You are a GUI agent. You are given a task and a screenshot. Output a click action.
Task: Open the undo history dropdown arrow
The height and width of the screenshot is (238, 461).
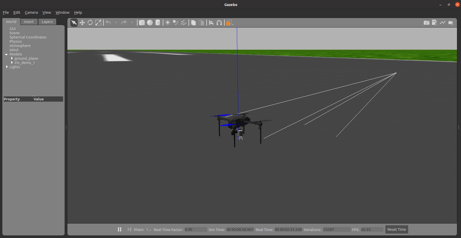[x=116, y=23]
